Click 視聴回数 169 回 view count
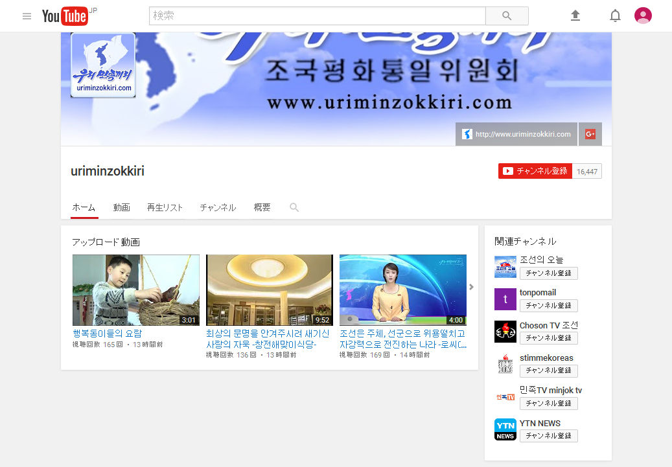The image size is (672, 467). click(365, 355)
